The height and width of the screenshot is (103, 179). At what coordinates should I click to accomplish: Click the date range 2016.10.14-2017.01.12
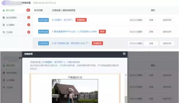44,3
